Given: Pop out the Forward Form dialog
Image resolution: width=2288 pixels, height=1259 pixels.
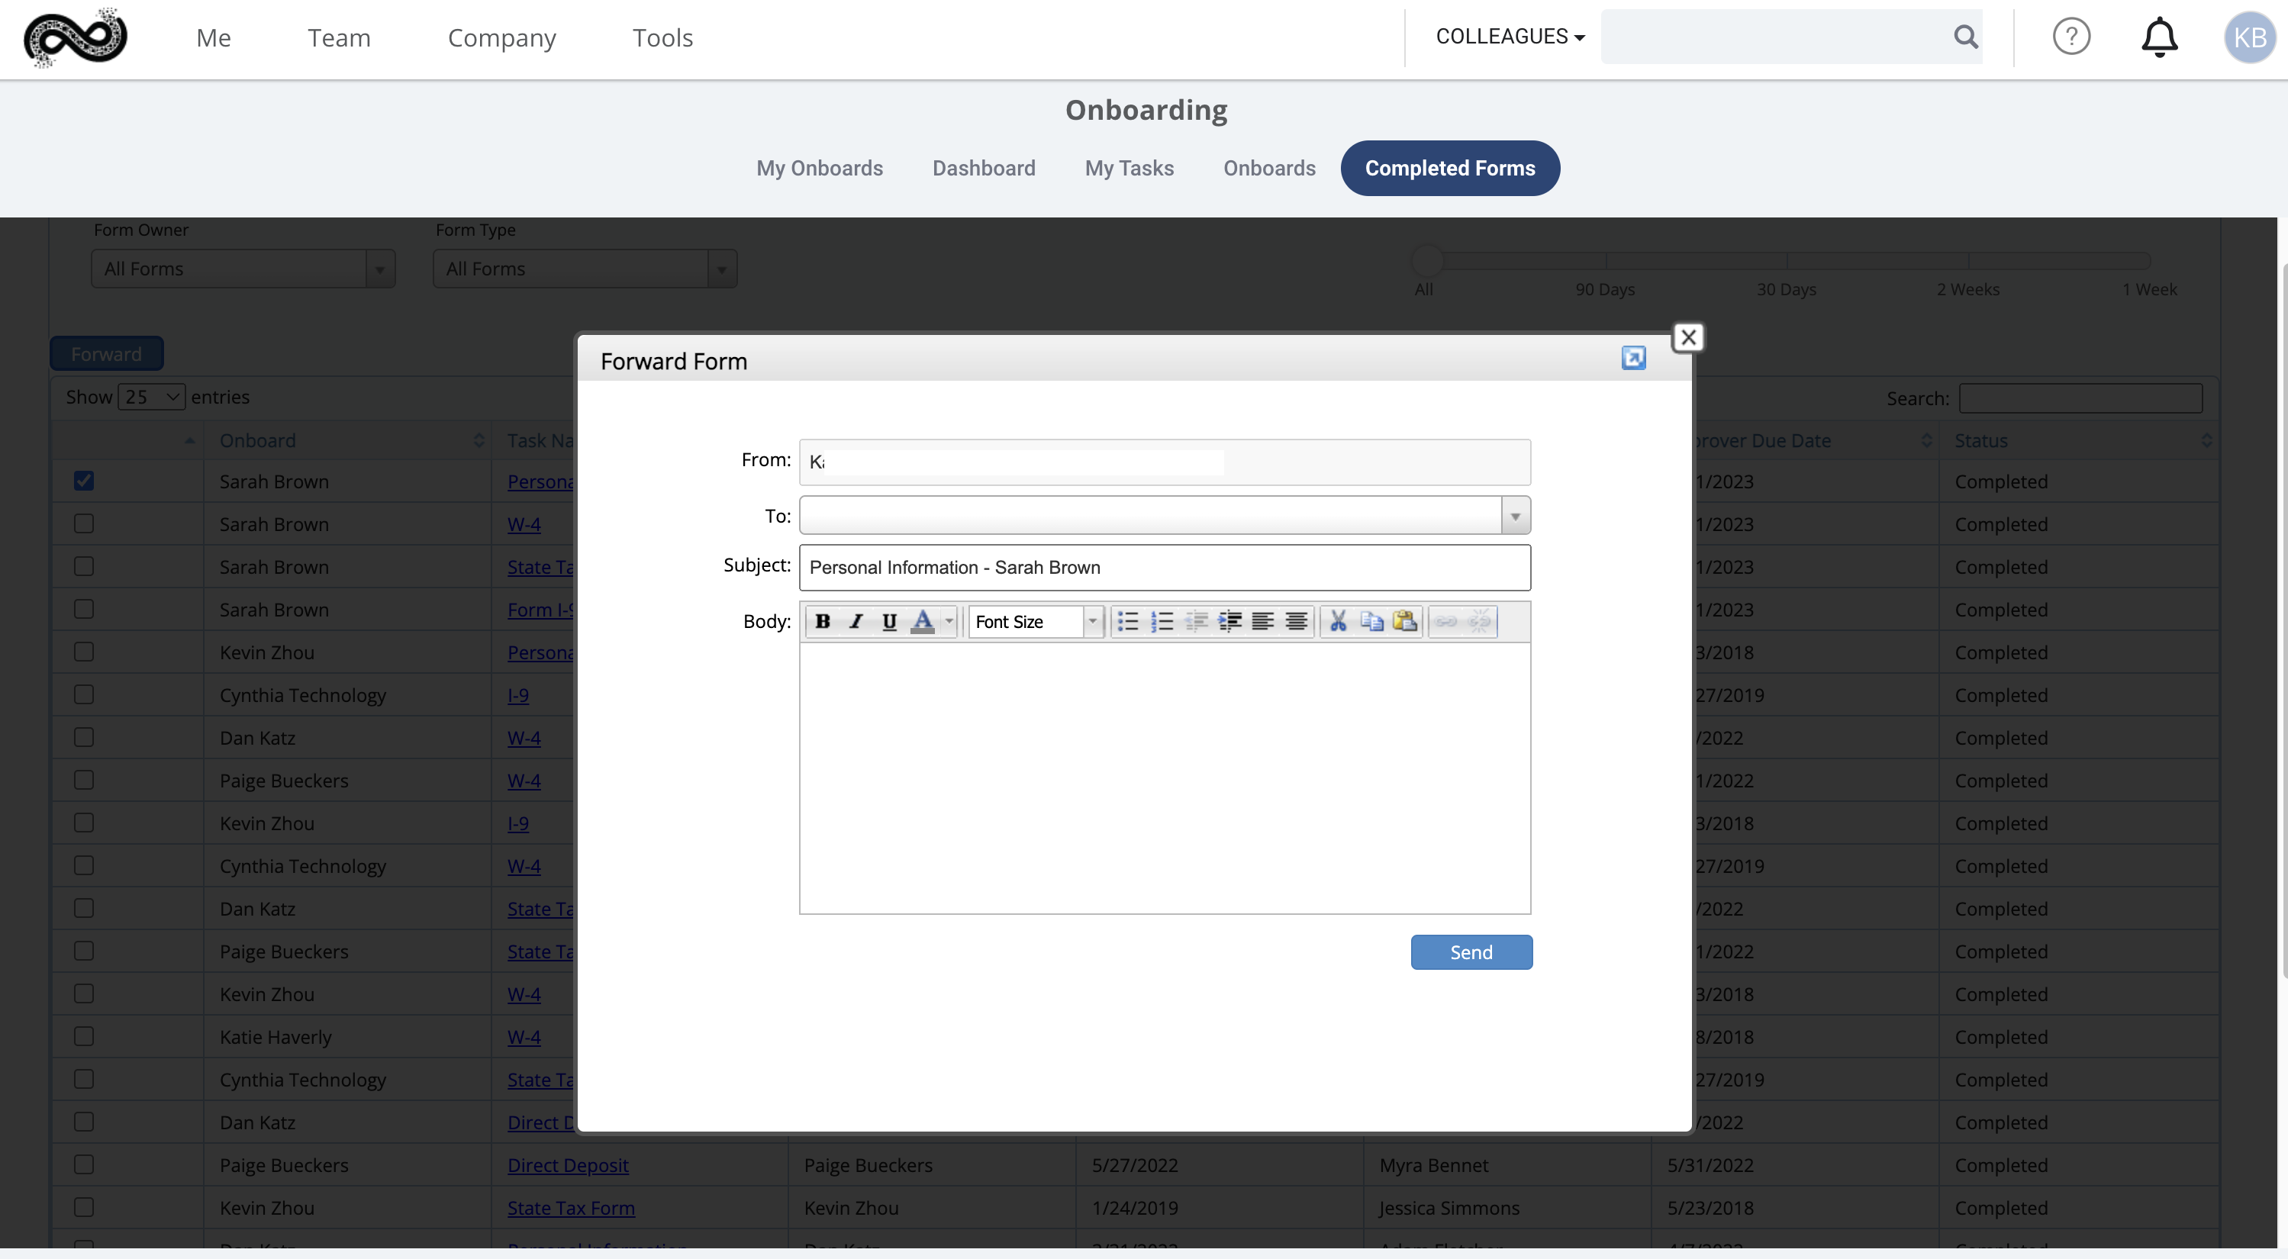Looking at the screenshot, I should [1633, 358].
